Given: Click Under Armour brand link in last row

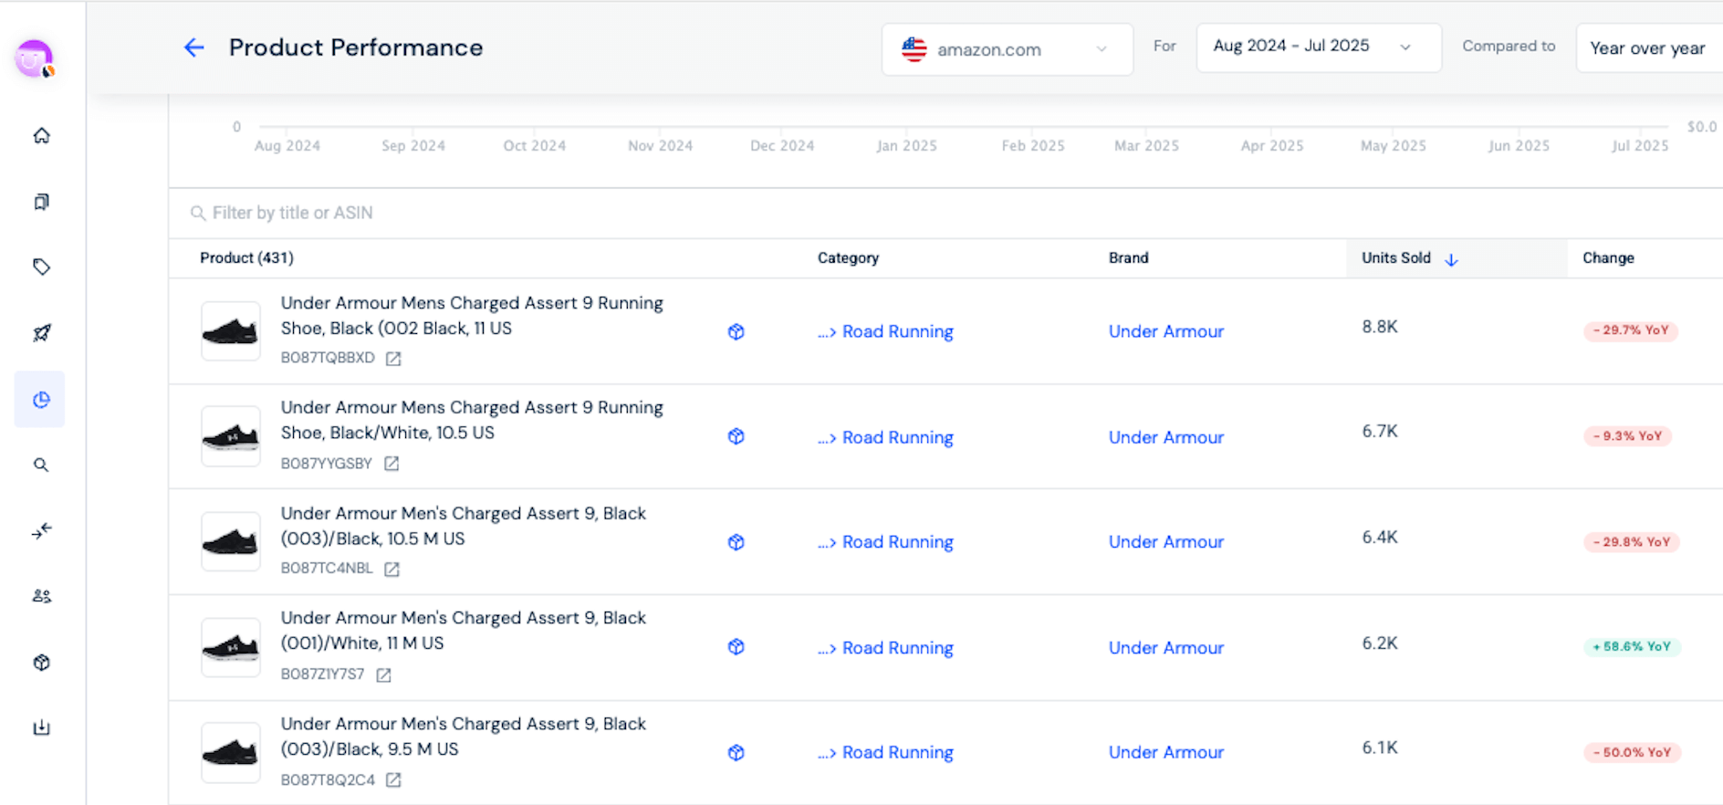Looking at the screenshot, I should tap(1165, 753).
